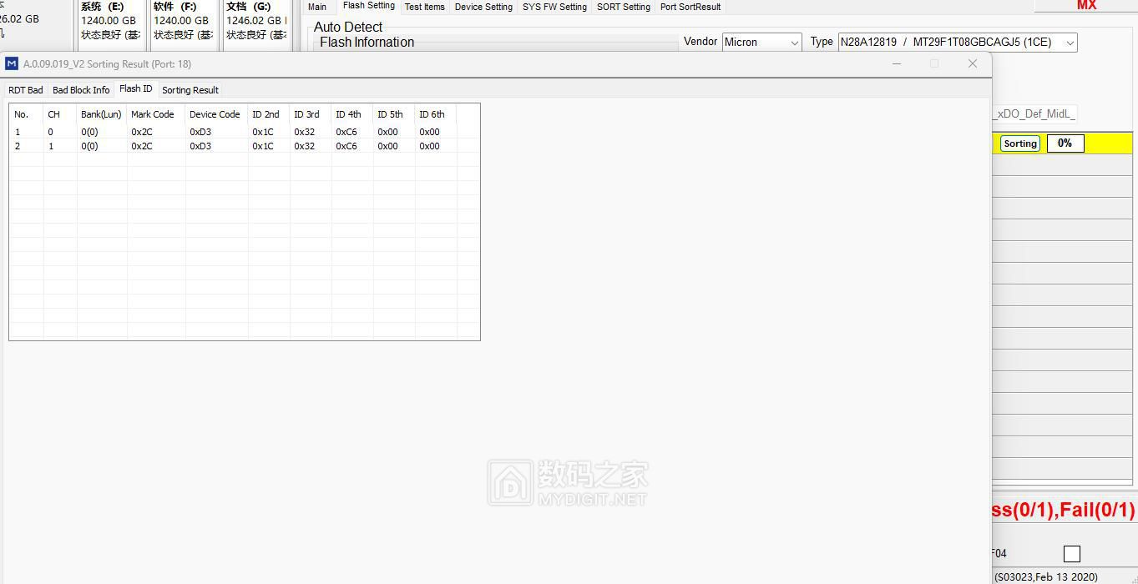Open the Test Items tab
This screenshot has height=584, width=1138.
point(425,7)
